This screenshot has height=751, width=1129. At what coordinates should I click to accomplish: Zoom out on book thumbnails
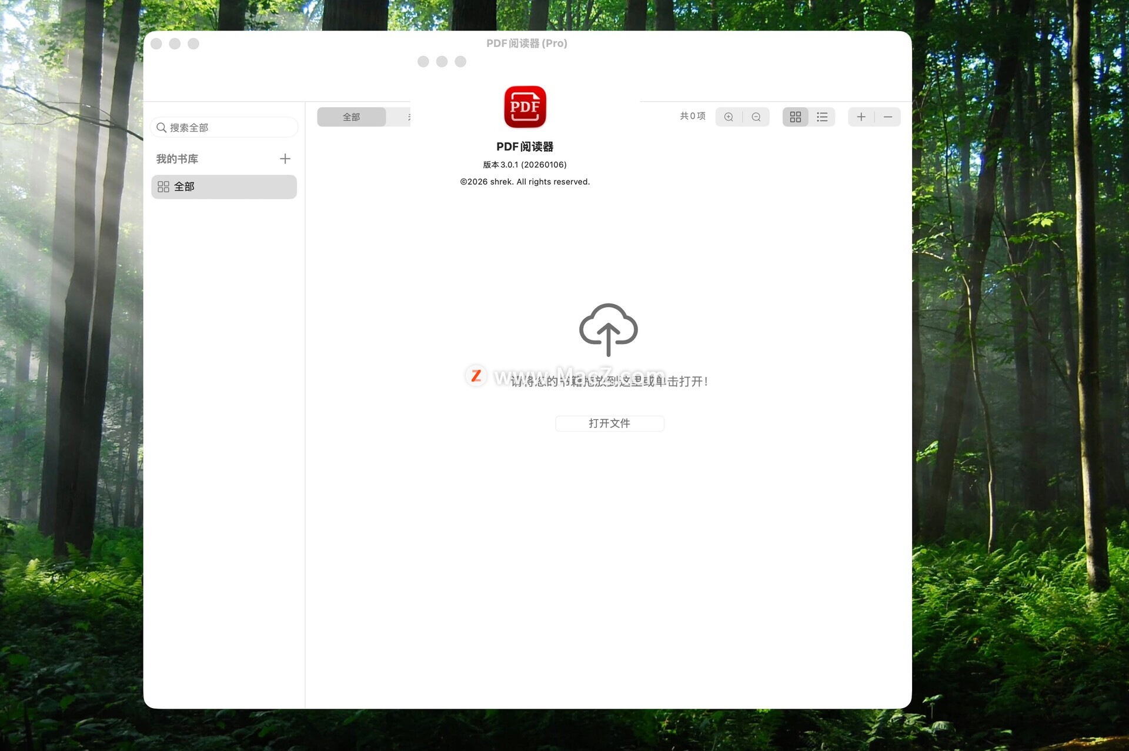point(756,117)
